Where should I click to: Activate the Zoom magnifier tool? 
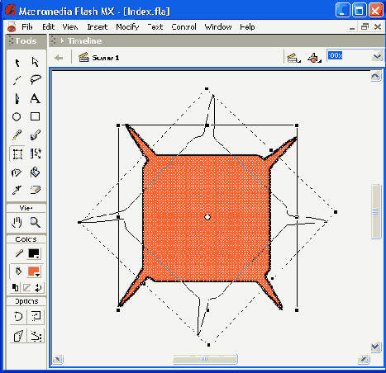[x=35, y=222]
